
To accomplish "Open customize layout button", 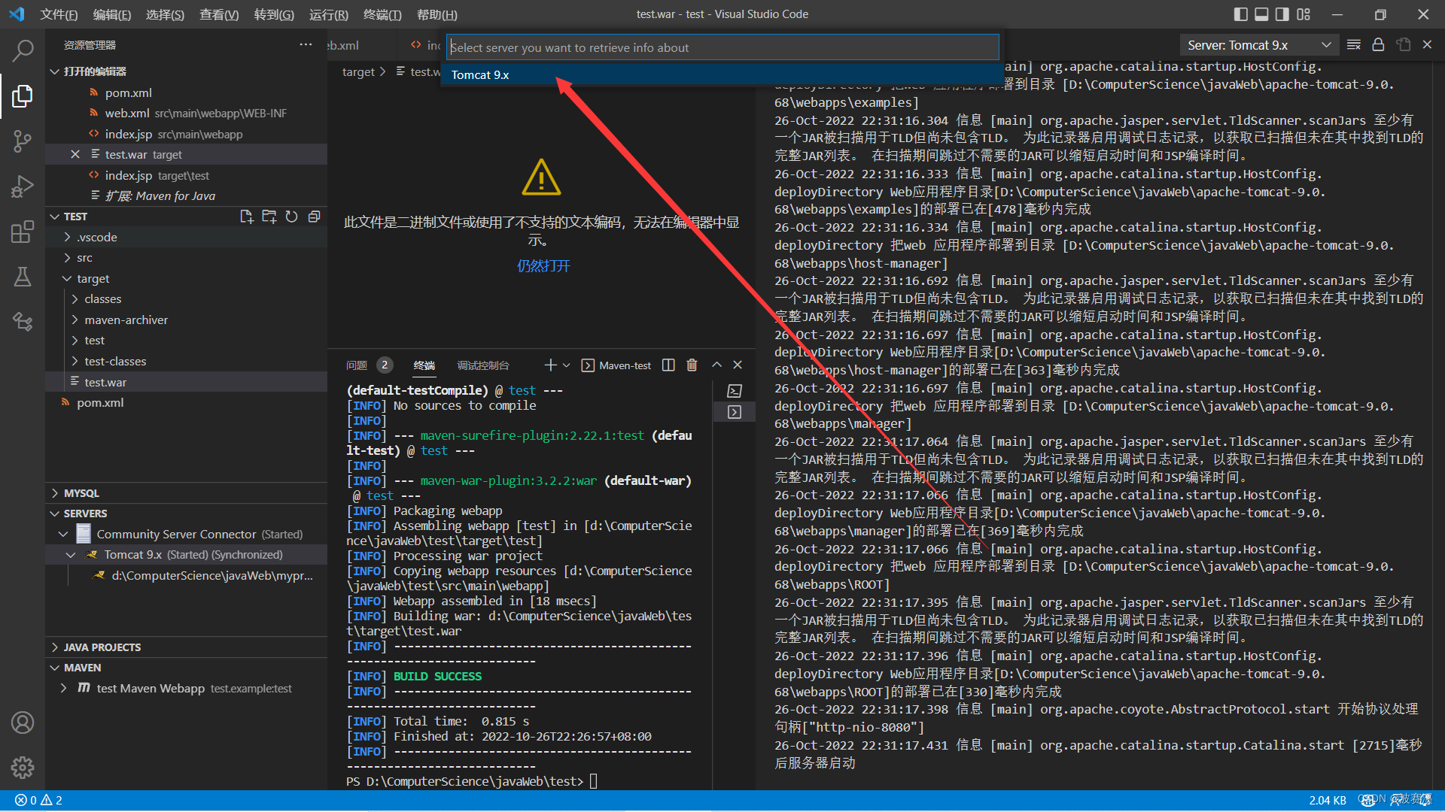I will tap(1304, 14).
